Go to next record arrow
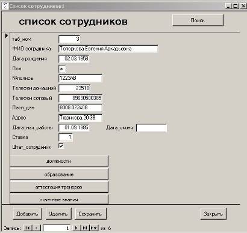 [x=77, y=228]
